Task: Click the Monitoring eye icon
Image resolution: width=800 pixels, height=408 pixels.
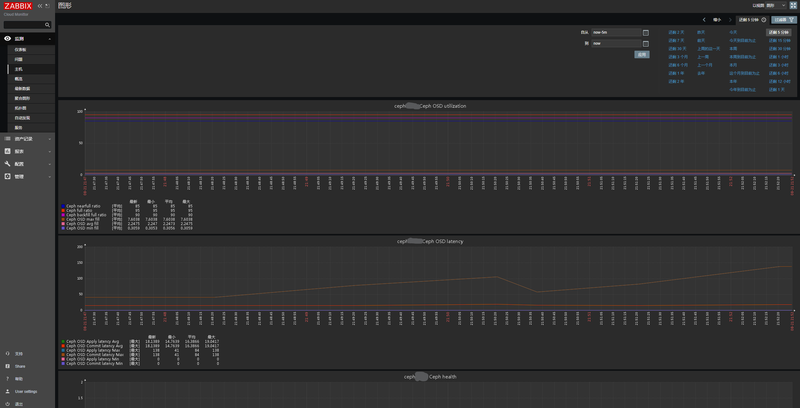Action: tap(8, 38)
